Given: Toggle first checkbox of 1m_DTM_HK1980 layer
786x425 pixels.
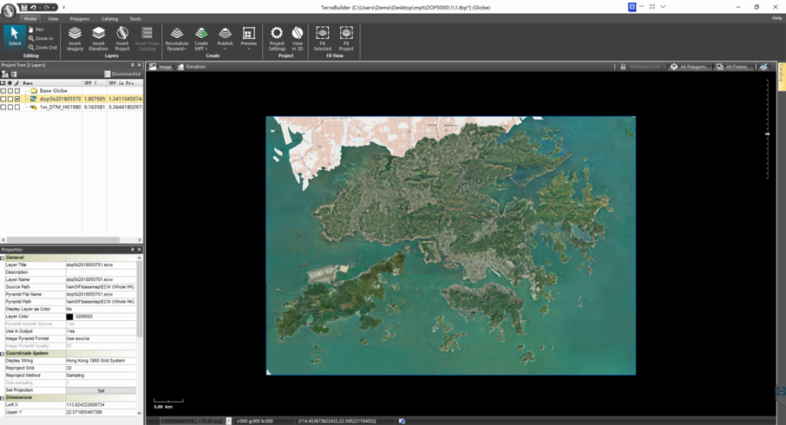Looking at the screenshot, I should tap(3, 108).
